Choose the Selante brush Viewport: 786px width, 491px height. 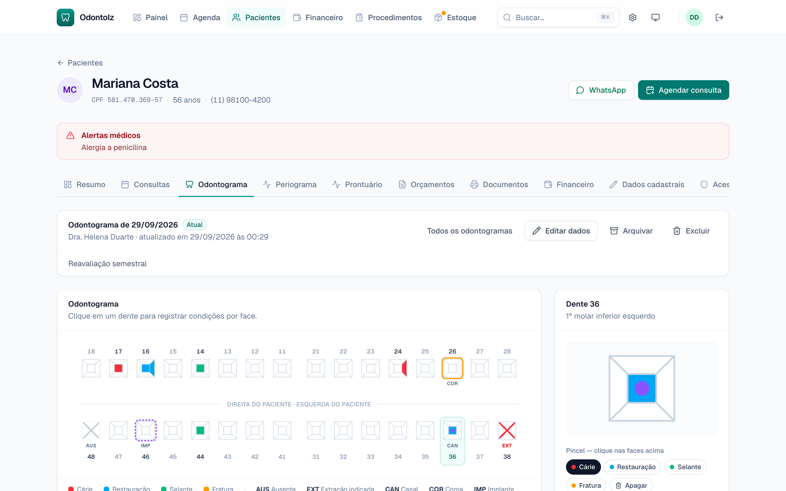[x=685, y=467]
